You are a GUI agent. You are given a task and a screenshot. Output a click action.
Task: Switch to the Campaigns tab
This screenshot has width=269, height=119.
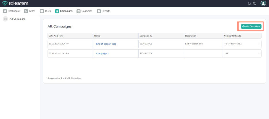(66, 11)
